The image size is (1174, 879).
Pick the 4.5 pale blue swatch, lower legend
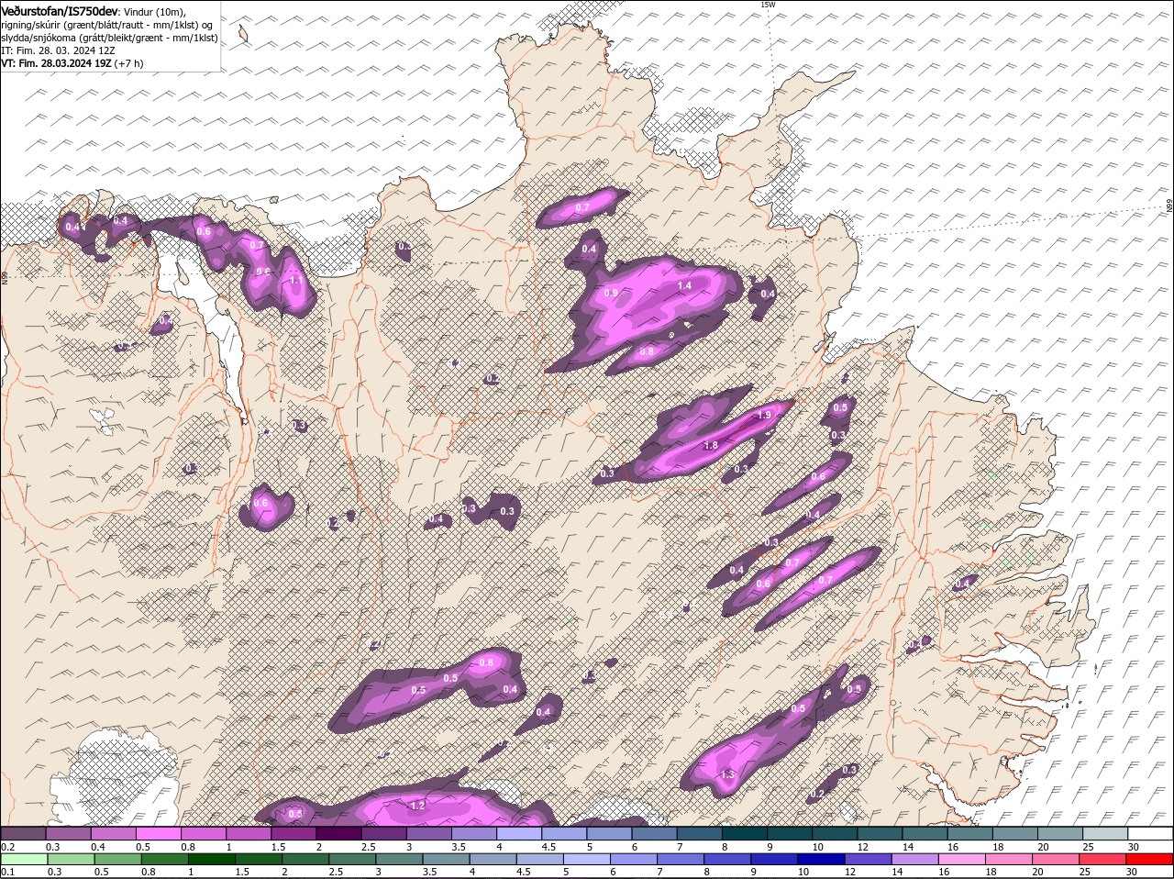click(x=540, y=860)
